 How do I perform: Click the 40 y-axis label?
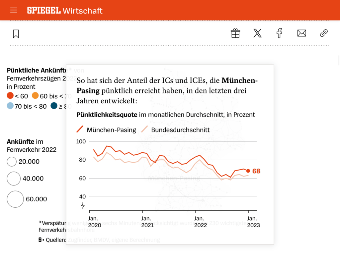[82, 197]
